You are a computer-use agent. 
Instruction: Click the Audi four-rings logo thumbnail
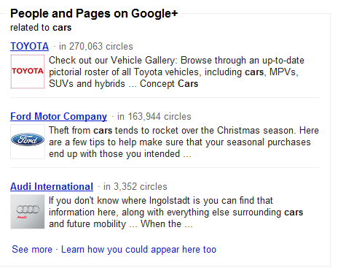[x=28, y=212]
